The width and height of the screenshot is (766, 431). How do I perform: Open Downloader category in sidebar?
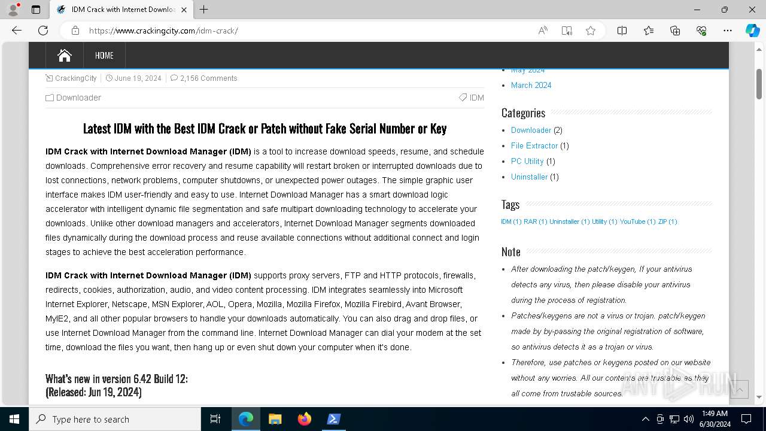(x=531, y=130)
